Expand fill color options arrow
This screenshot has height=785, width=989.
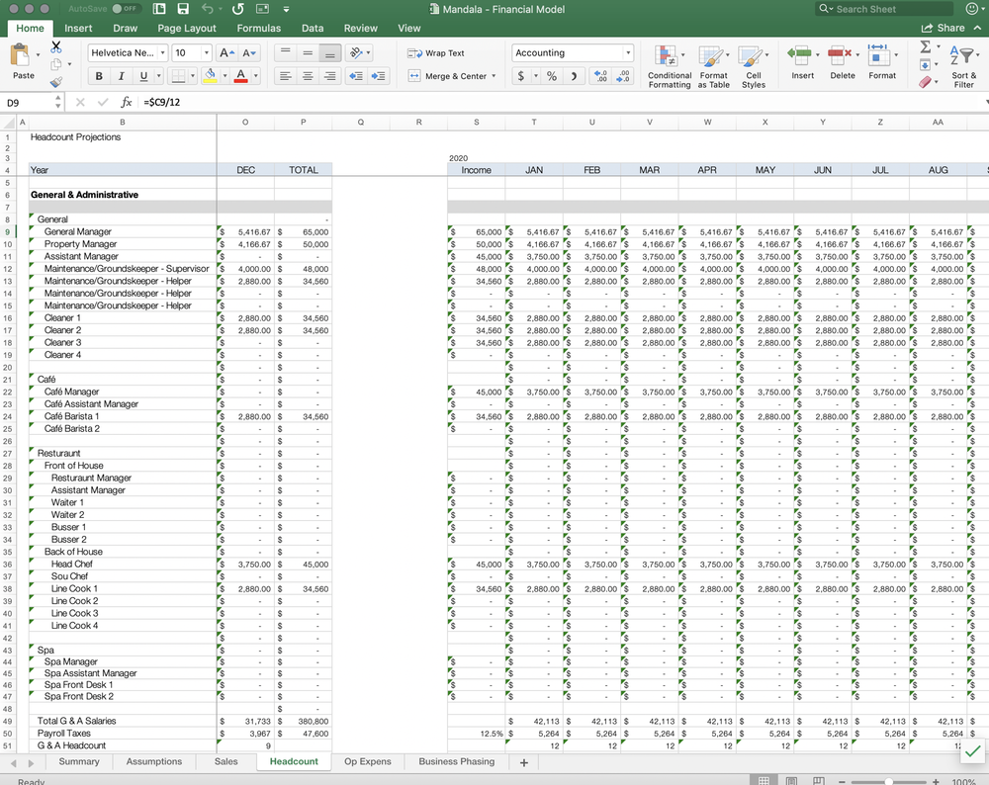coord(224,76)
